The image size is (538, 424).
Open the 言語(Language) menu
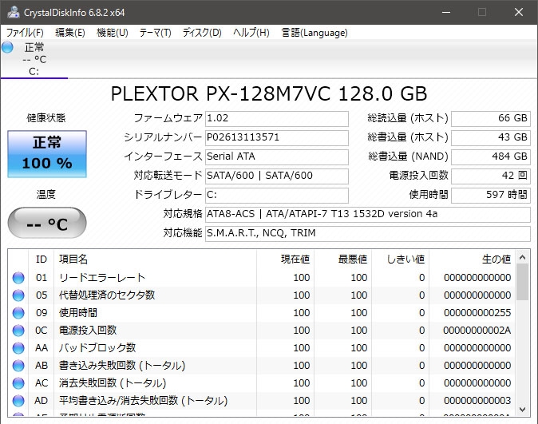[314, 33]
